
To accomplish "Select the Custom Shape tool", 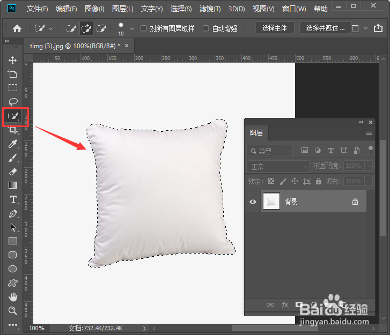I will (x=13, y=283).
